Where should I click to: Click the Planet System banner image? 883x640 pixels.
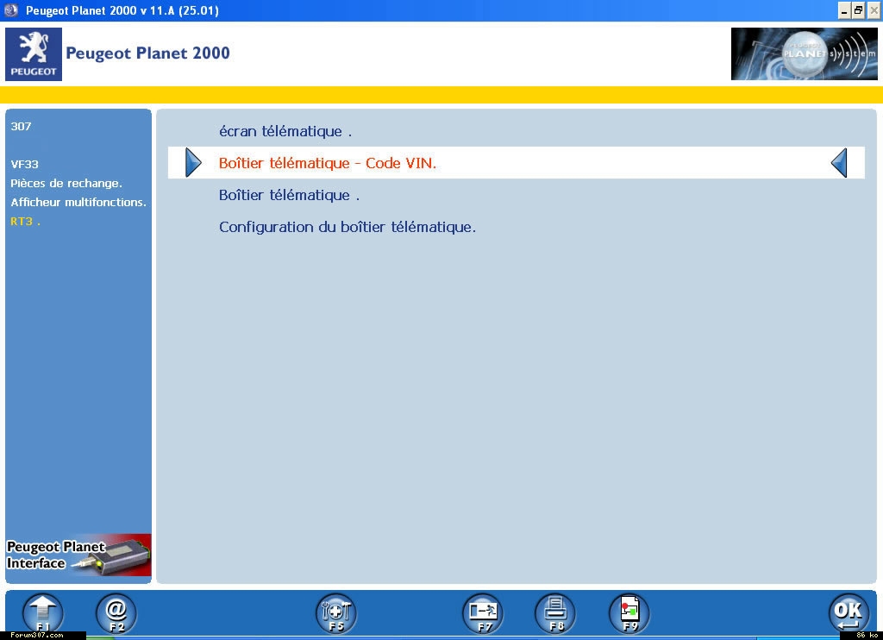804,54
